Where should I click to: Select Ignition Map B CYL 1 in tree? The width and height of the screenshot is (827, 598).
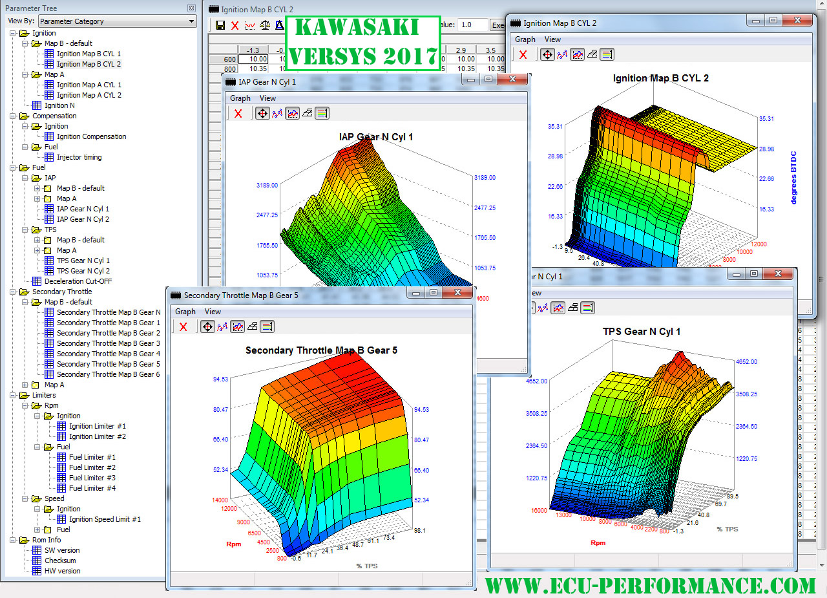coord(89,54)
